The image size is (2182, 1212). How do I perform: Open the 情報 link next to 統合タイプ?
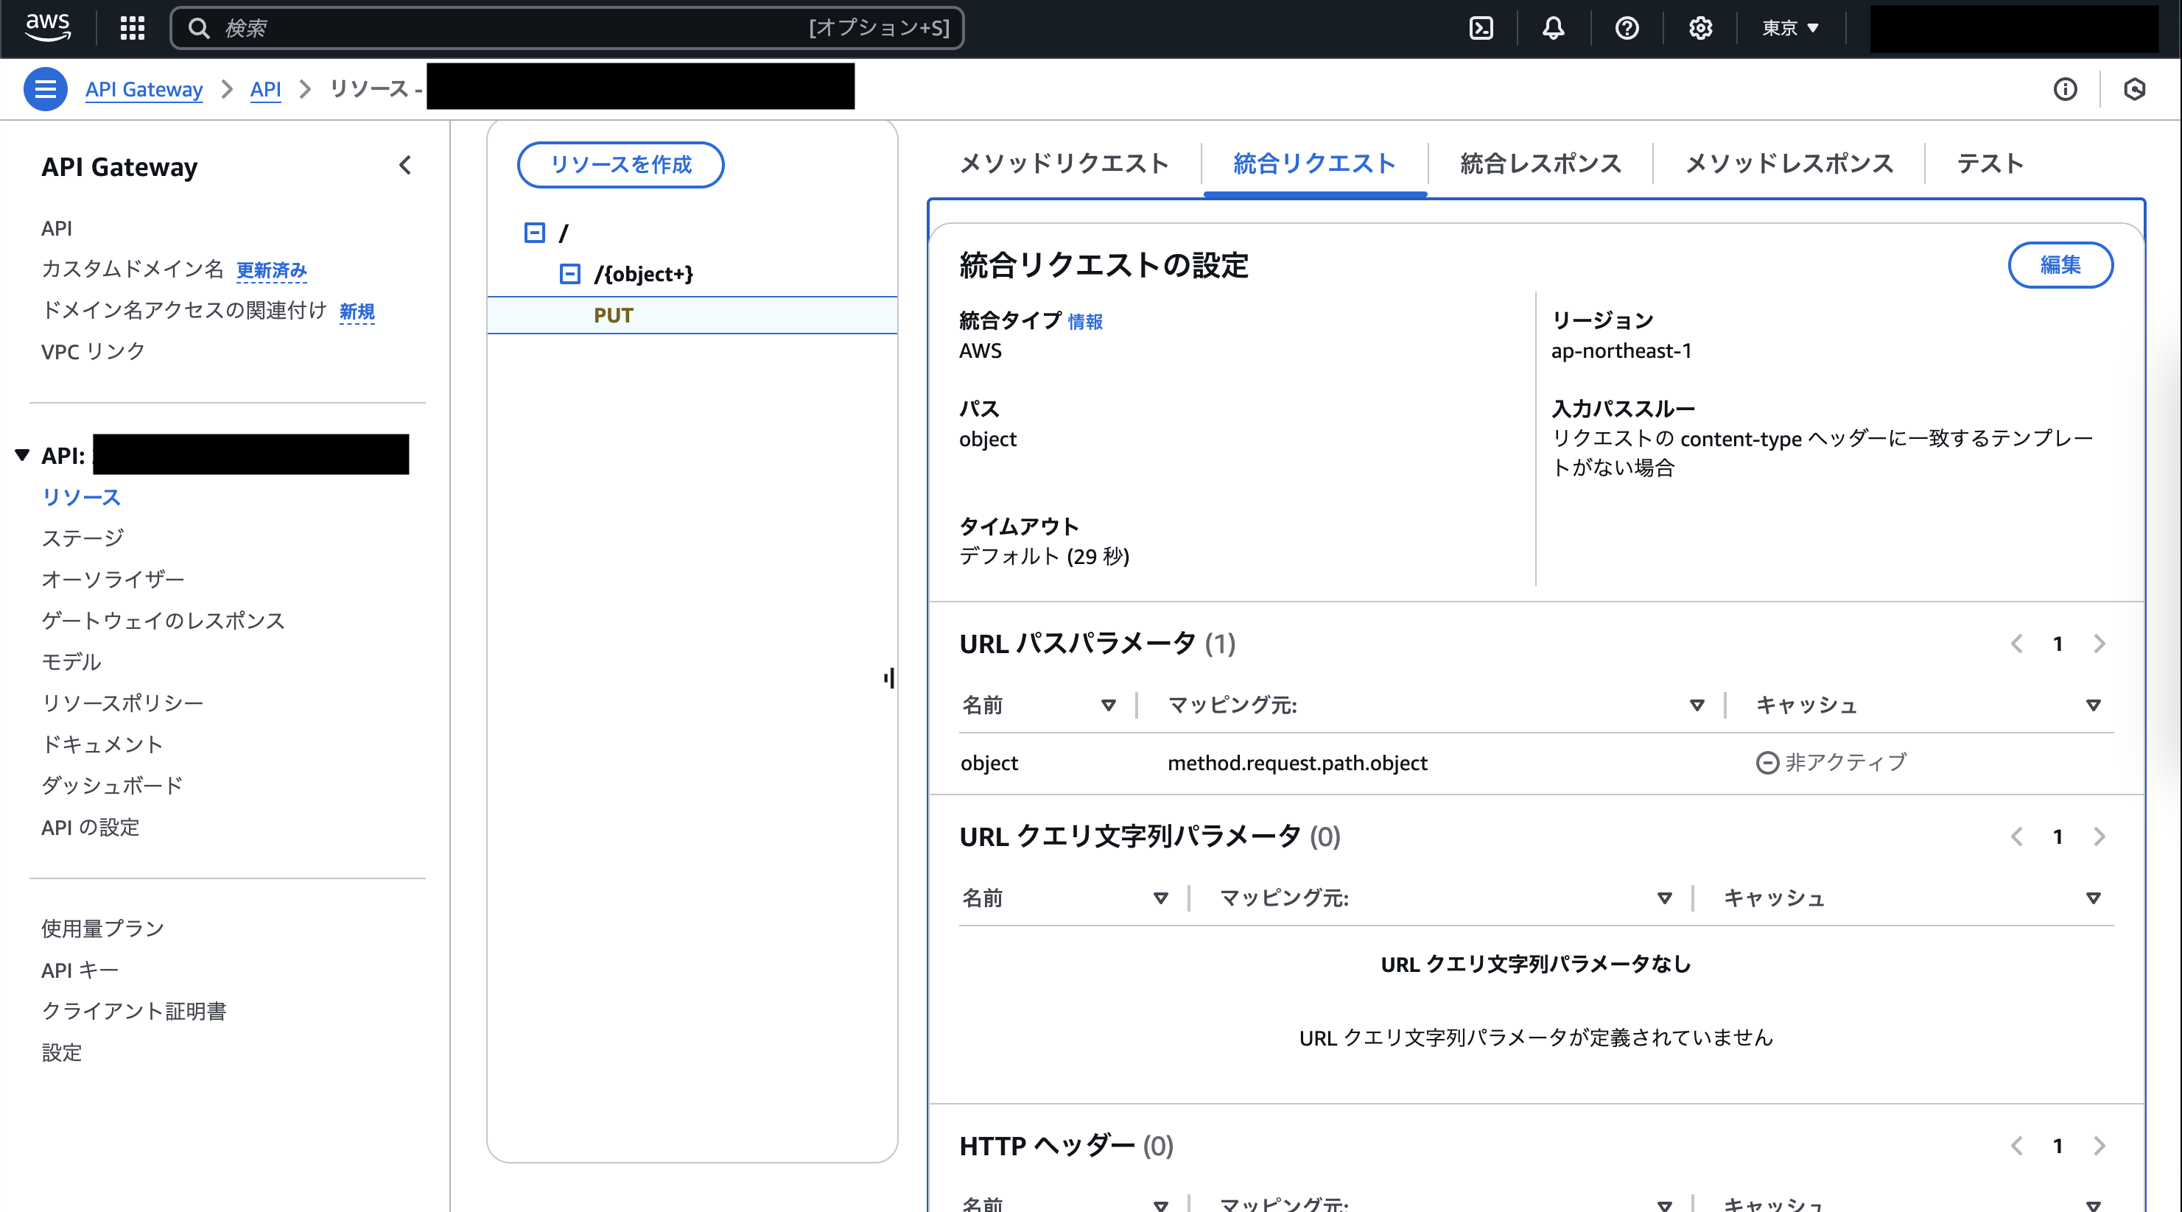pos(1085,321)
